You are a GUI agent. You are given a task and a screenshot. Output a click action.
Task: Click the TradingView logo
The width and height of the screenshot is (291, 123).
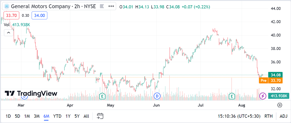tap(31, 93)
